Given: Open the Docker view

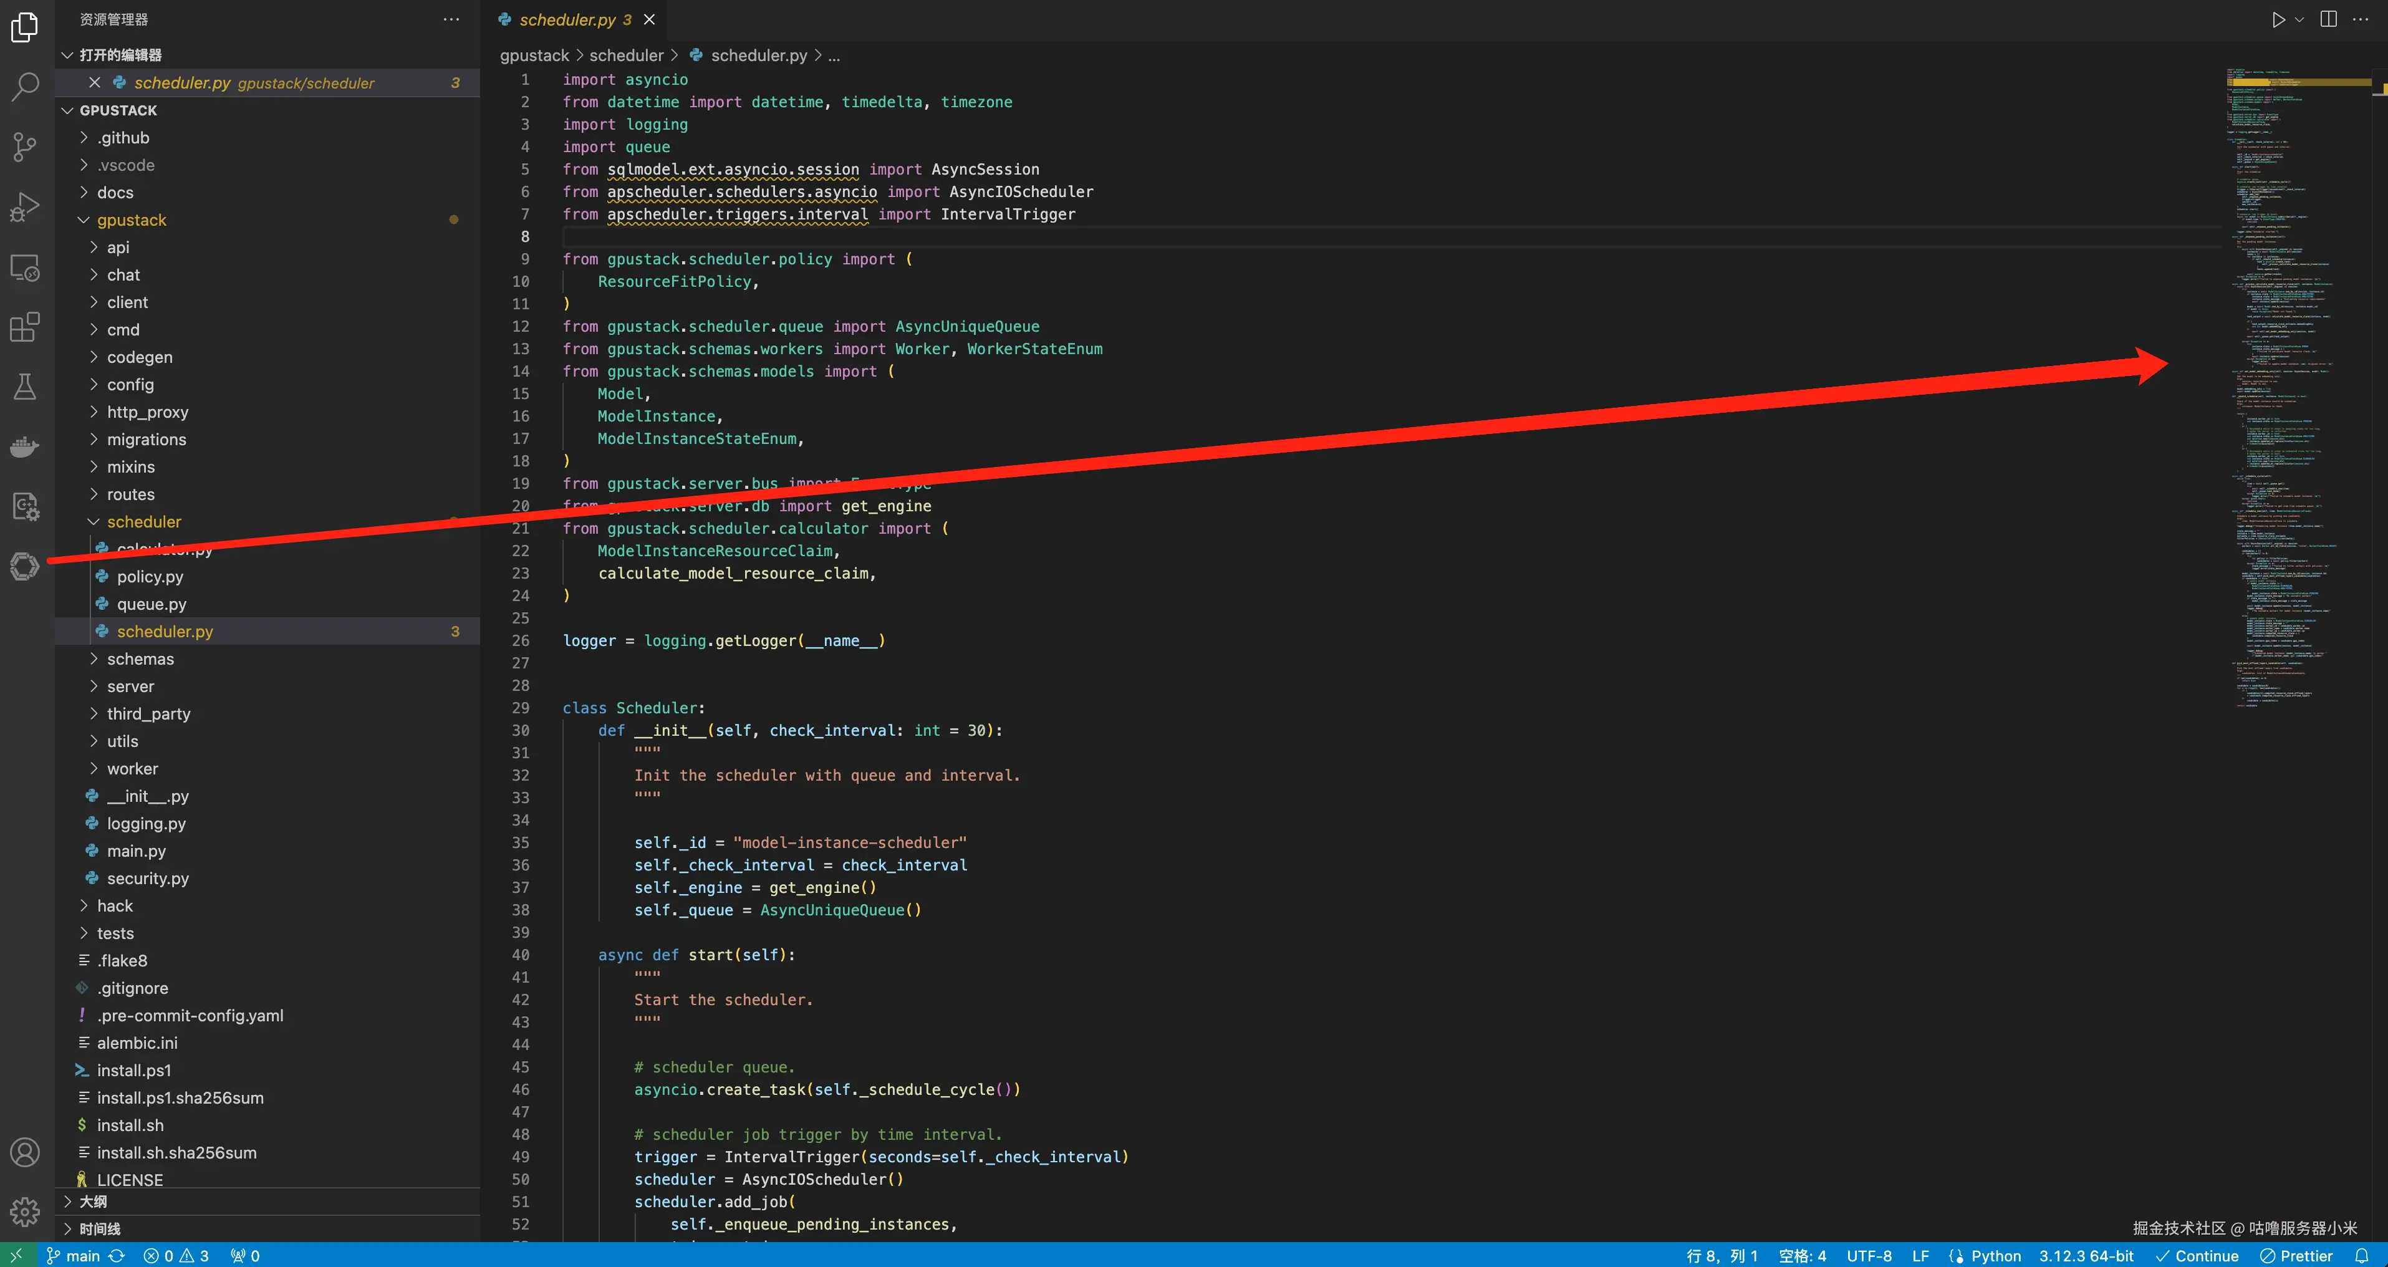Looking at the screenshot, I should (25, 446).
